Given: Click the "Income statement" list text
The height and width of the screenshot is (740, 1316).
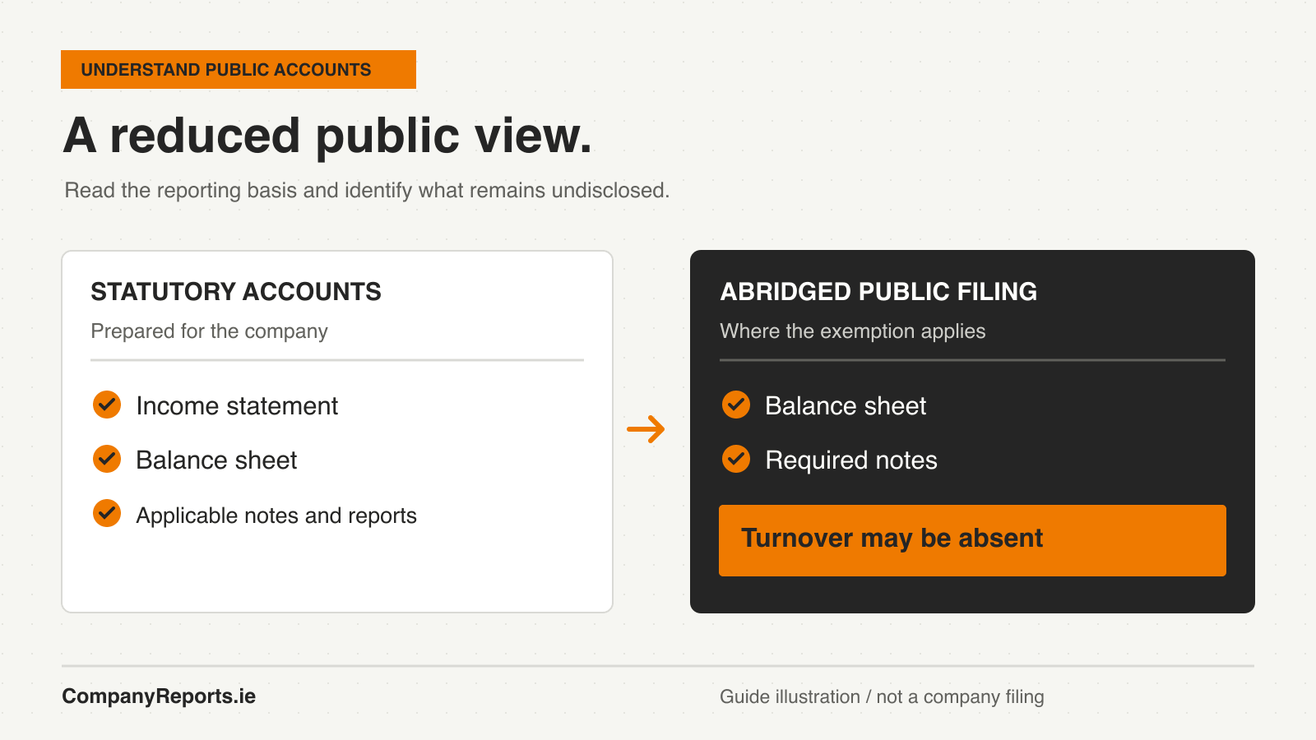Looking at the screenshot, I should (x=237, y=406).
